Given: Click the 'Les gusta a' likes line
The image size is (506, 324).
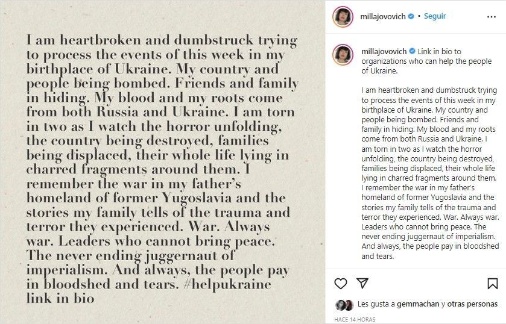Looking at the screenshot, I should point(368,305).
